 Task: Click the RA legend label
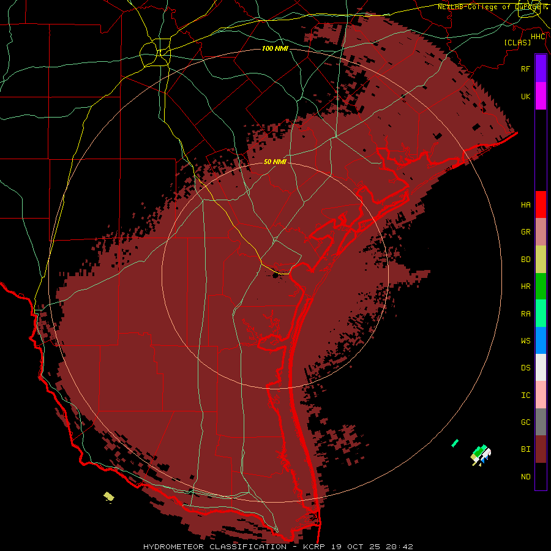click(525, 314)
